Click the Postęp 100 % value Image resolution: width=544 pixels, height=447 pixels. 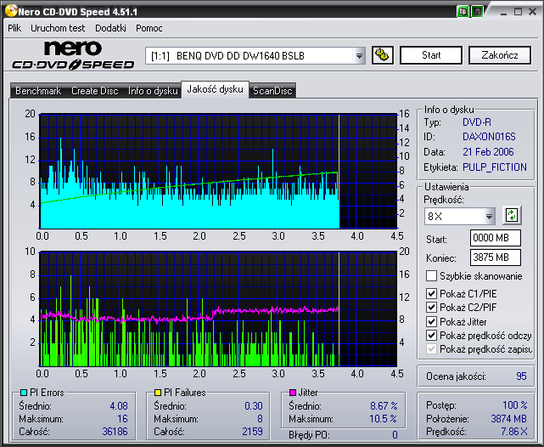[x=515, y=405]
